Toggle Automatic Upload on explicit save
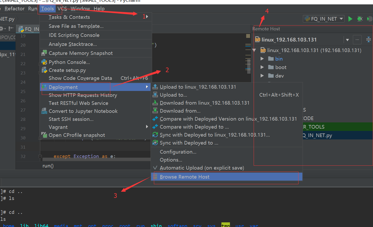This screenshot has height=227, width=373. pyautogui.click(x=202, y=168)
